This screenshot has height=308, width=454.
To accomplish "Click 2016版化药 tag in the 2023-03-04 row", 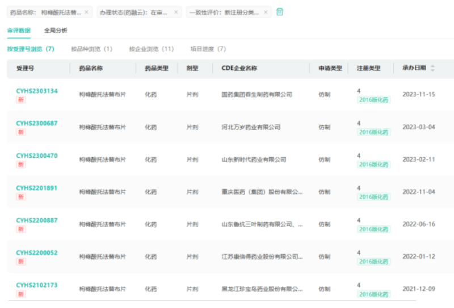I will (x=373, y=132).
